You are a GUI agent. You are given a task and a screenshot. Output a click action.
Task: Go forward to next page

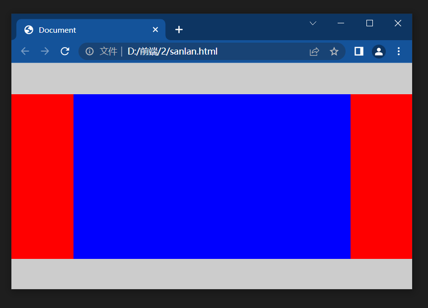(45, 51)
